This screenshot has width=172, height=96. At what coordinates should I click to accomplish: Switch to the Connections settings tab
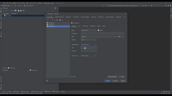pyautogui.click(x=50, y=17)
